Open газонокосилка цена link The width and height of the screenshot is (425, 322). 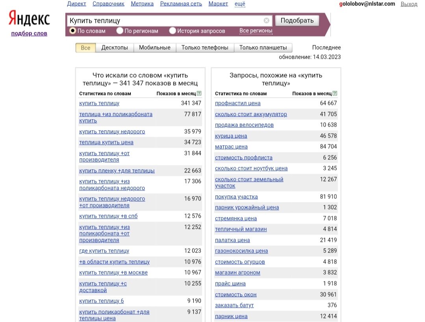point(241,251)
